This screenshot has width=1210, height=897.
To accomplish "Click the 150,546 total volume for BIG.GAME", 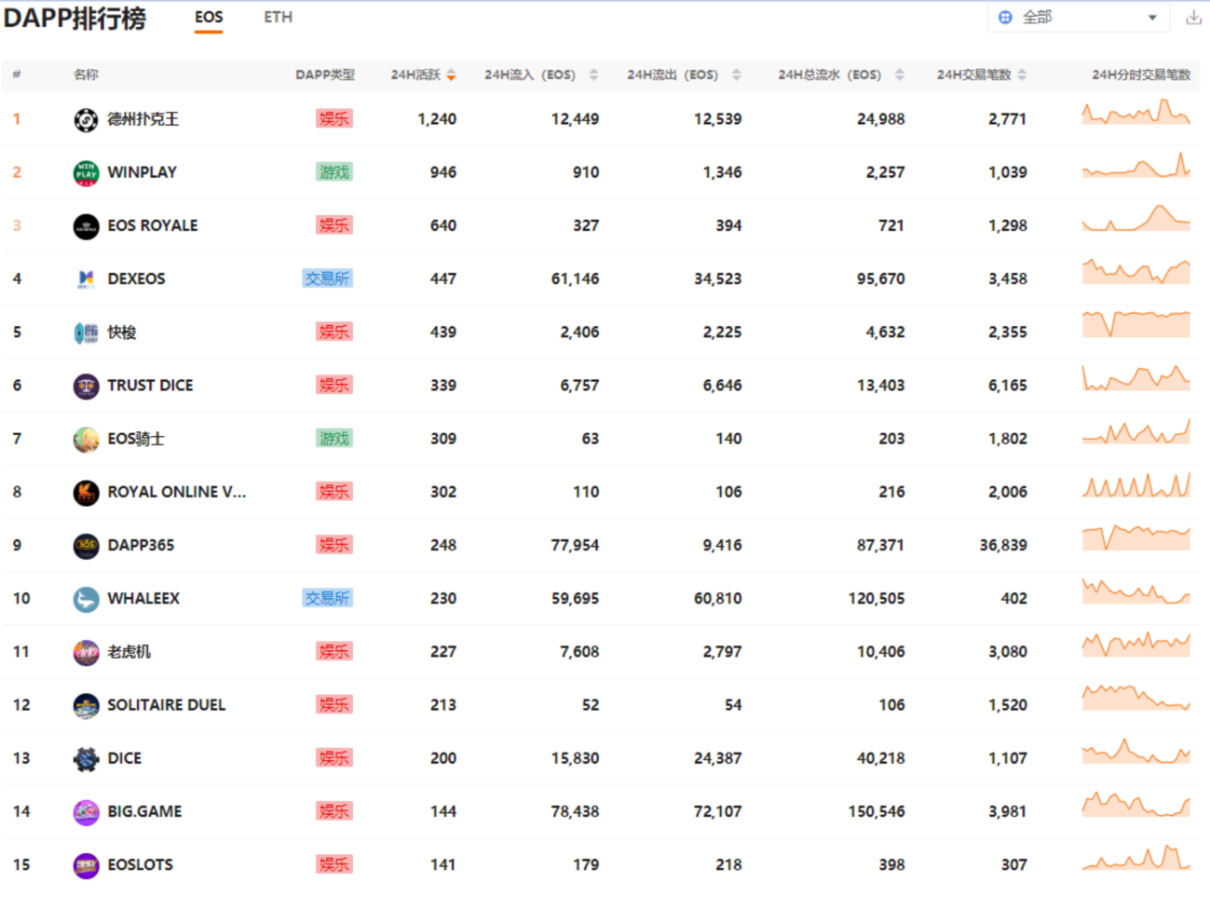I will point(877,811).
